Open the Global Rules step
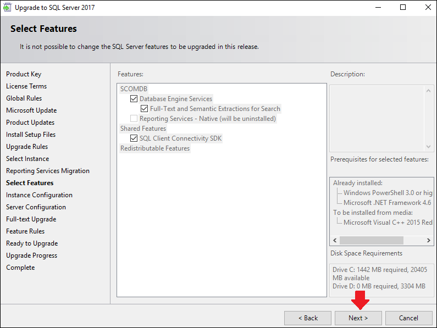Screen dimensions: 437x328 tap(24, 98)
